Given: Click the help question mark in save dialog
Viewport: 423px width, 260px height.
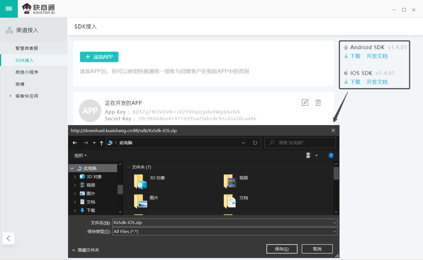Looking at the screenshot, I should tap(331, 155).
